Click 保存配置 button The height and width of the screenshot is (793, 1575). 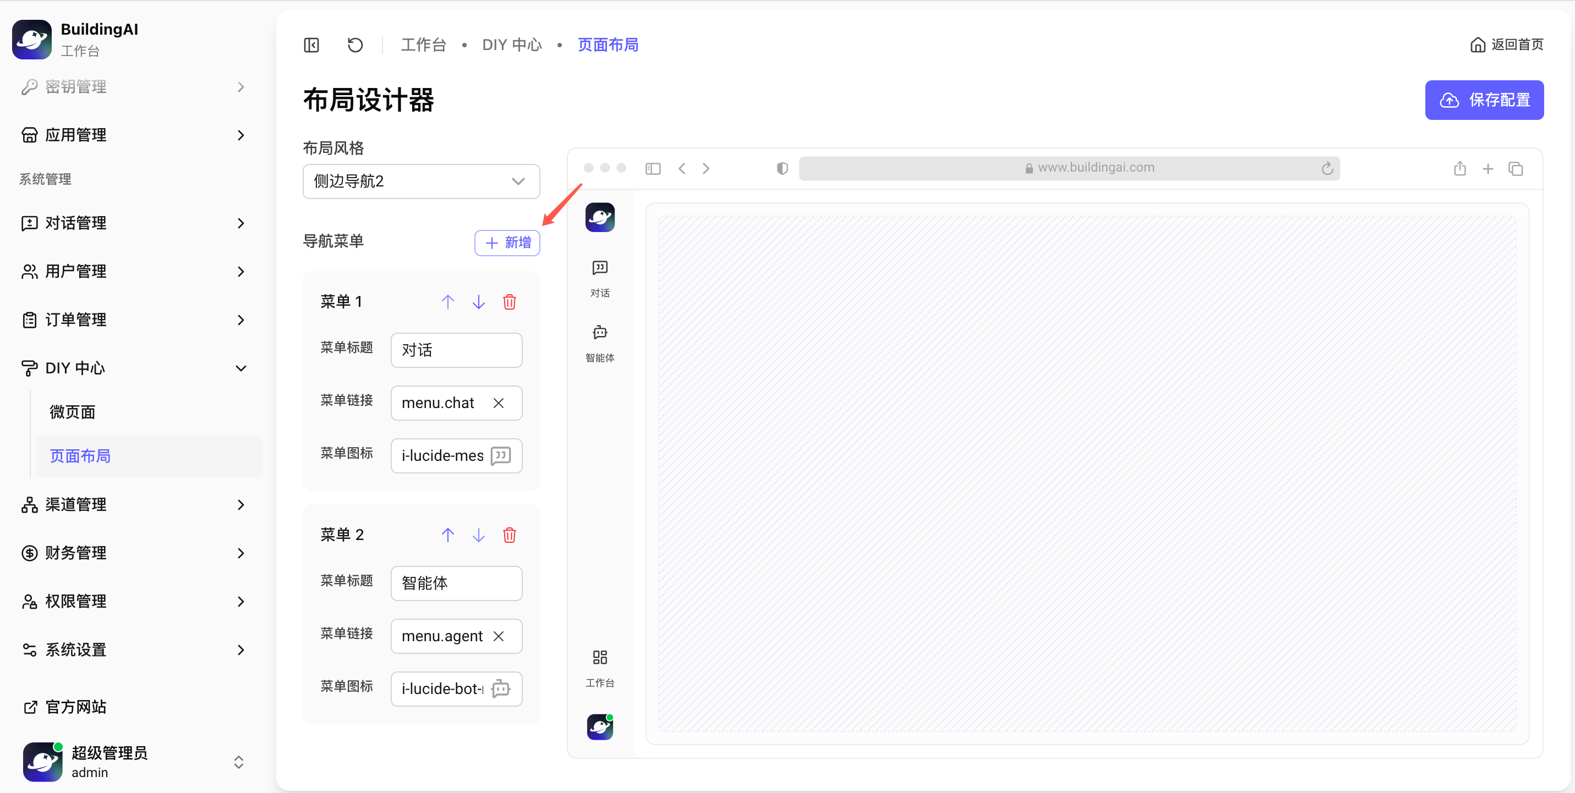click(x=1484, y=100)
